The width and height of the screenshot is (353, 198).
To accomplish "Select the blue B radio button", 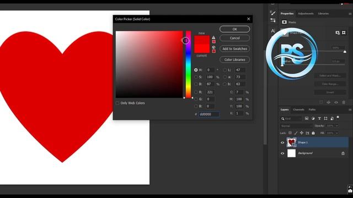I will 196,106.
